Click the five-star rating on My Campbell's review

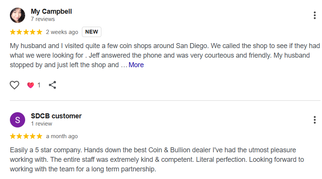point(26,32)
